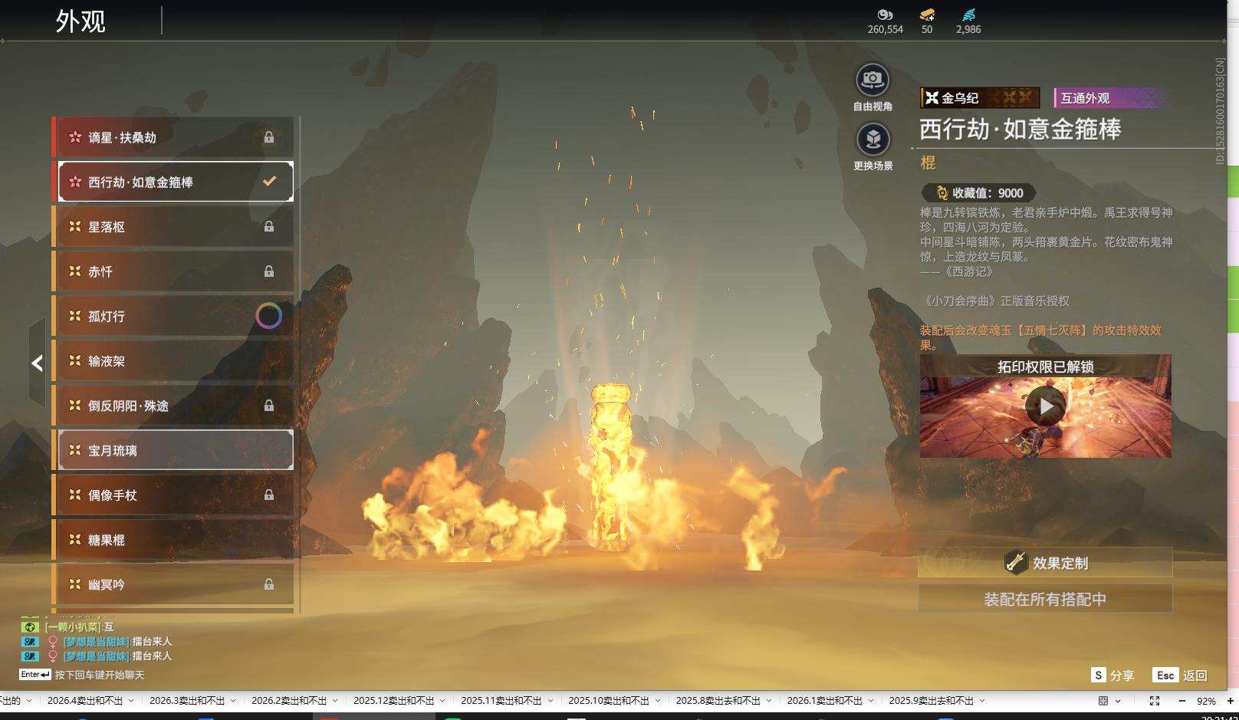This screenshot has height=720, width=1239.
Task: Open the dropdown arrow on 2025.8卖出去和不出 tab
Action: click(769, 701)
